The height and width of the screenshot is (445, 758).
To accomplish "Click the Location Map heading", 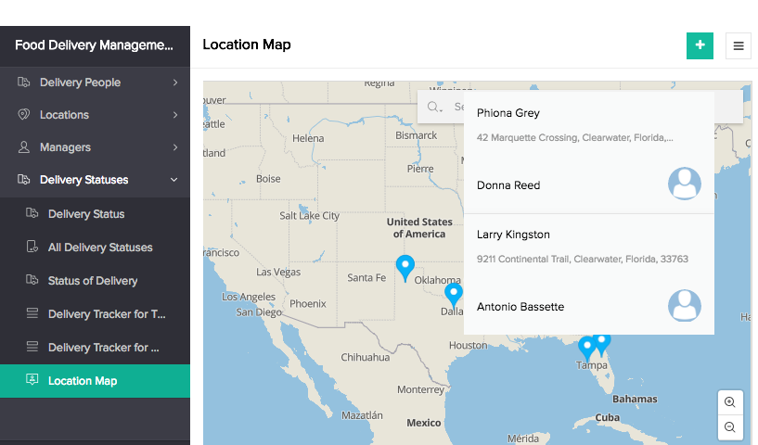I will (247, 44).
